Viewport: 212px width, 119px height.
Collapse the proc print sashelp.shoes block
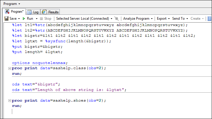pyautogui.click(x=10, y=101)
